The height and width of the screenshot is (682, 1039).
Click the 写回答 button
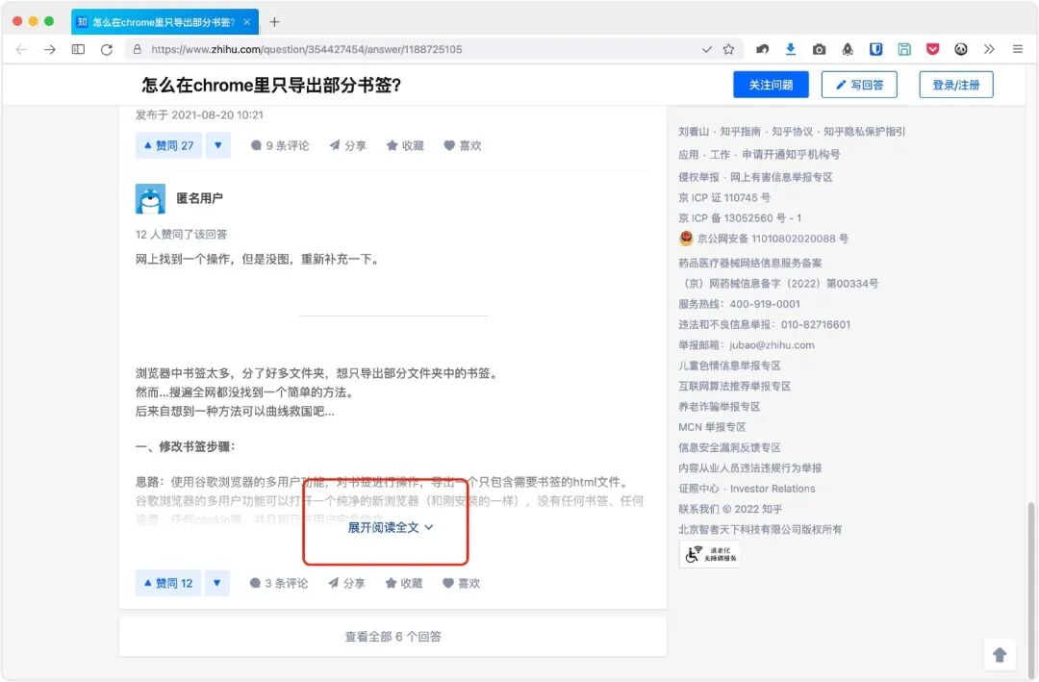tap(859, 85)
